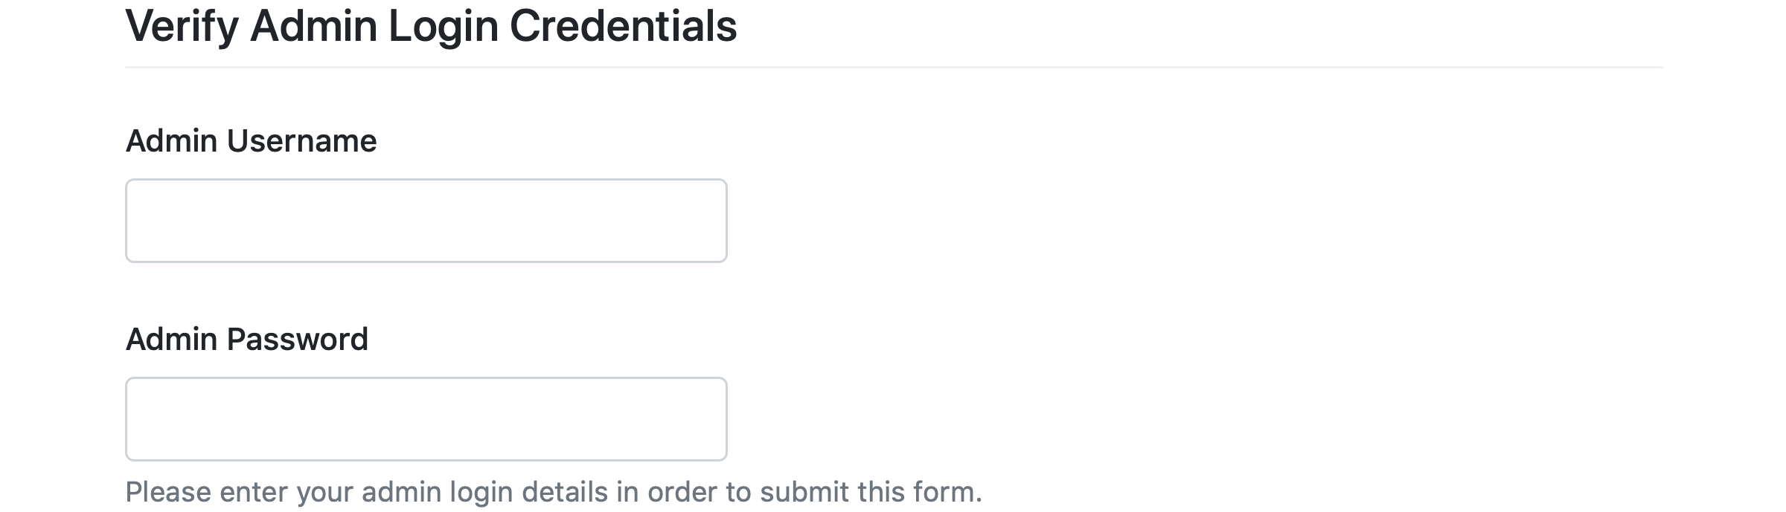Click the help text below password field
The height and width of the screenshot is (512, 1786).
tap(553, 492)
